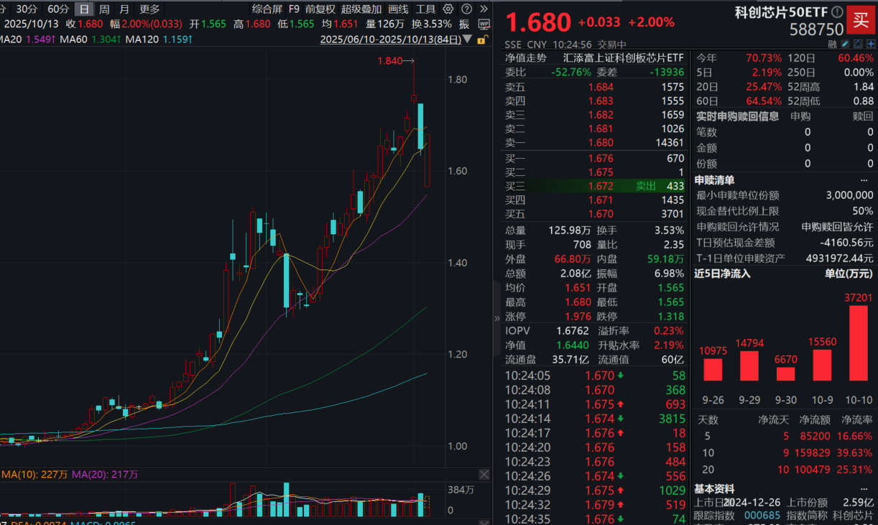
Task: Toggle 前复权 price adjustment mode
Action: click(320, 9)
